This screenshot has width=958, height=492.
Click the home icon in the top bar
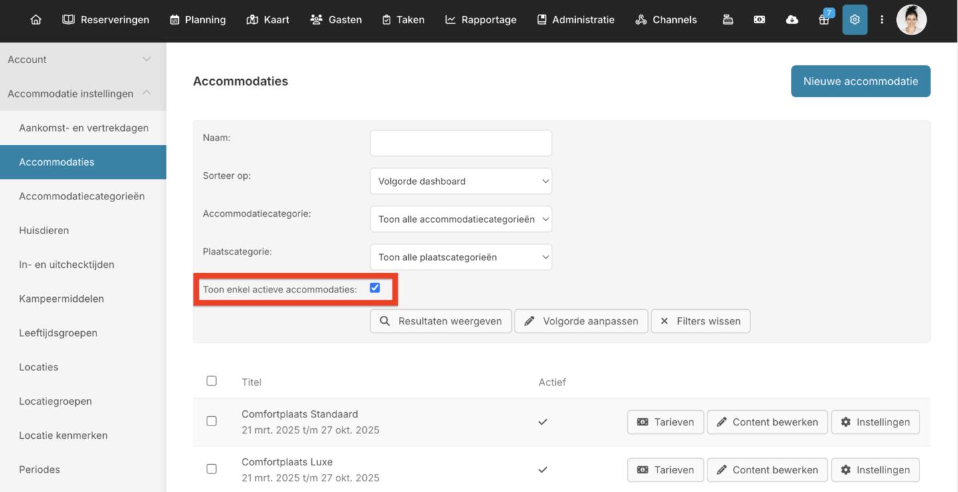(x=36, y=20)
